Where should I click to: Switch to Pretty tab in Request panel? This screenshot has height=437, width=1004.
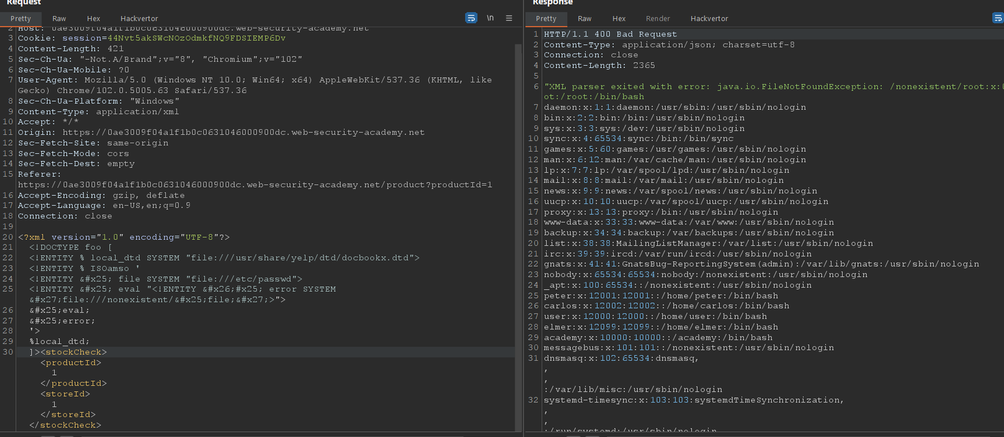(x=21, y=19)
